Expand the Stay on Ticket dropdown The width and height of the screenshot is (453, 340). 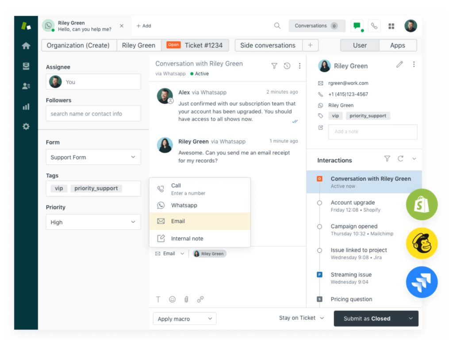coord(301,317)
